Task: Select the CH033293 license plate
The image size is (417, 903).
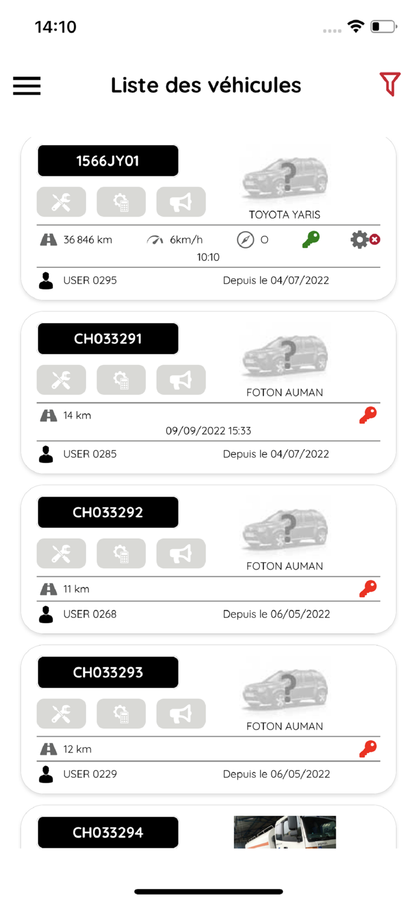Action: tap(108, 672)
